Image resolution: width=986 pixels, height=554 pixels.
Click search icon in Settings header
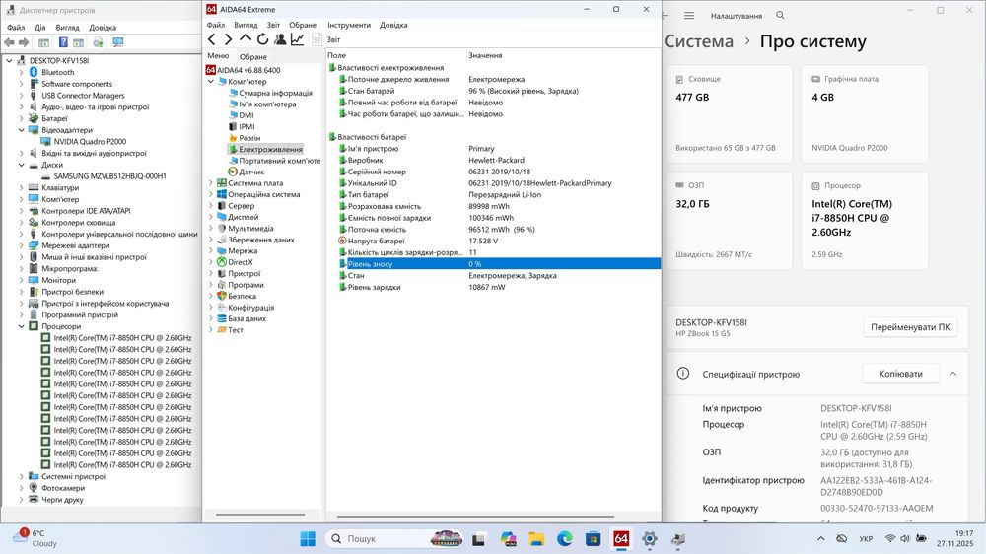click(x=780, y=15)
